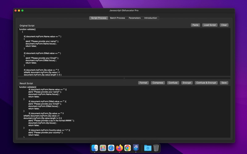Image resolution: width=247 pixels, height=154 pixels.
Task: Open the Trash in the dock
Action: 156,148
